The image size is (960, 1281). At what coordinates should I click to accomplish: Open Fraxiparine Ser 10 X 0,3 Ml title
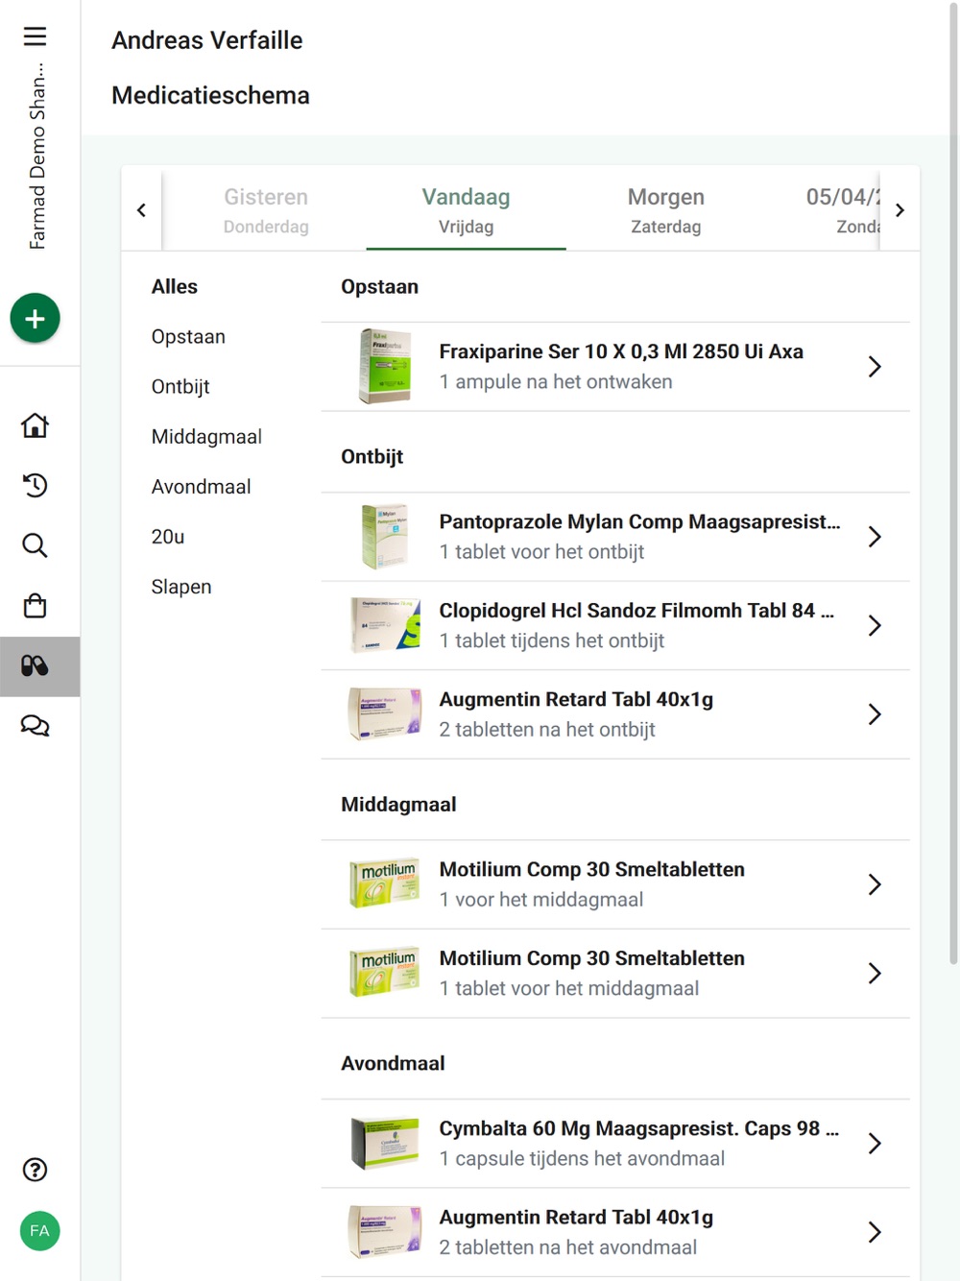click(x=621, y=351)
